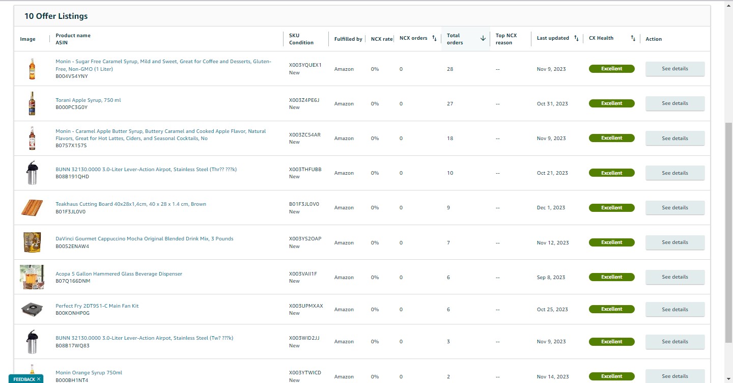This screenshot has width=733, height=383.
Task: Click Monin Caramel Apple Butter bottle thumbnail
Action: [x=32, y=138]
